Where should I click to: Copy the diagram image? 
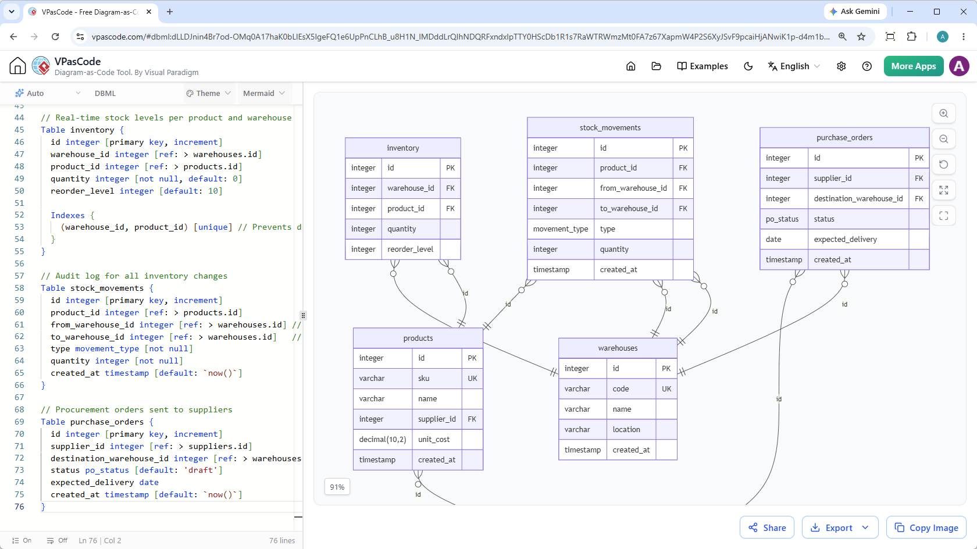(x=926, y=527)
